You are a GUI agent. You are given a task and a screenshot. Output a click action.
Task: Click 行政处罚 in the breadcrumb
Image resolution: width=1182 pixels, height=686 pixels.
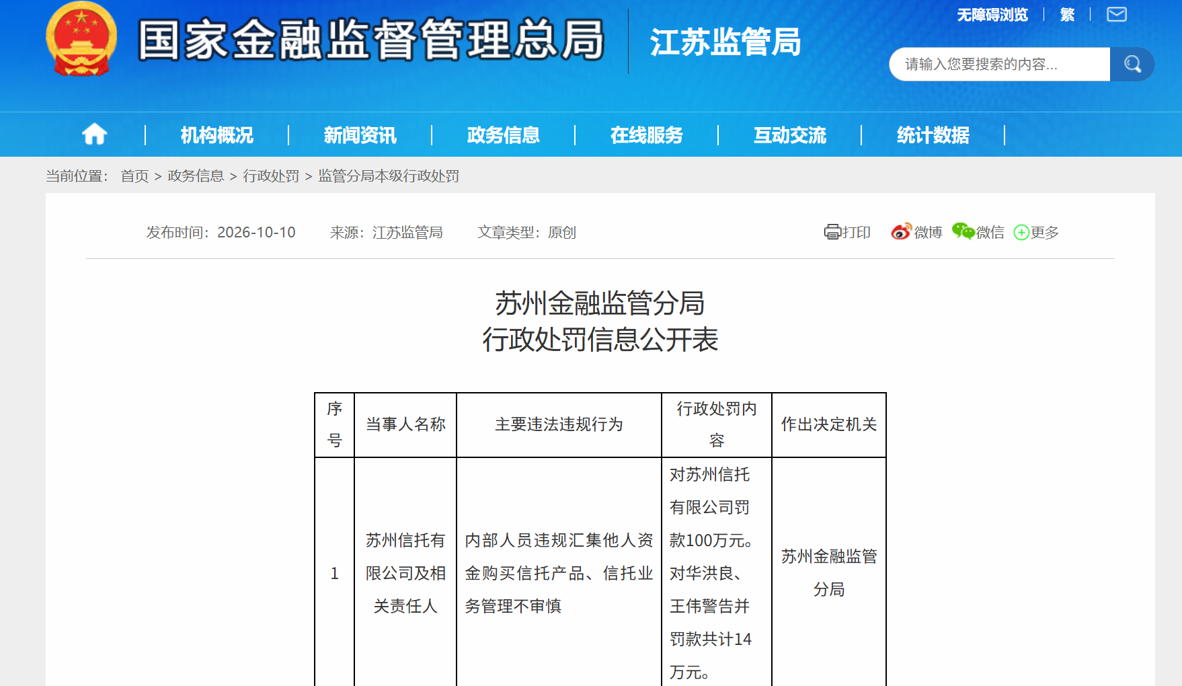click(271, 176)
